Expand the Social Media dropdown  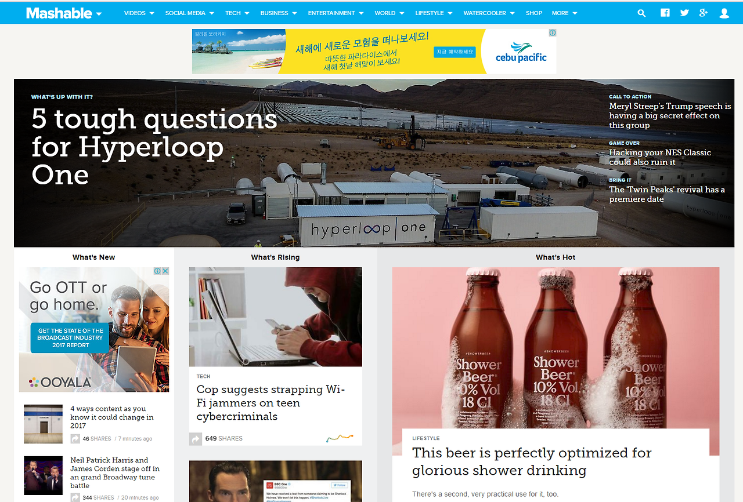[x=190, y=13]
